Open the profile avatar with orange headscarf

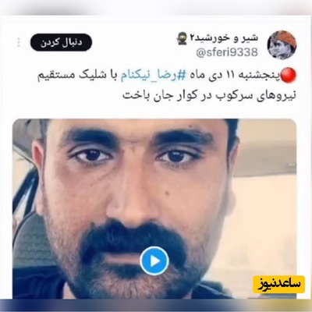point(282,45)
